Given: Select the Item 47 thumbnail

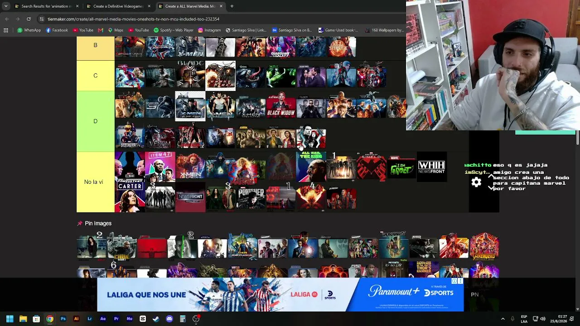Looking at the screenshot, I should [160, 167].
